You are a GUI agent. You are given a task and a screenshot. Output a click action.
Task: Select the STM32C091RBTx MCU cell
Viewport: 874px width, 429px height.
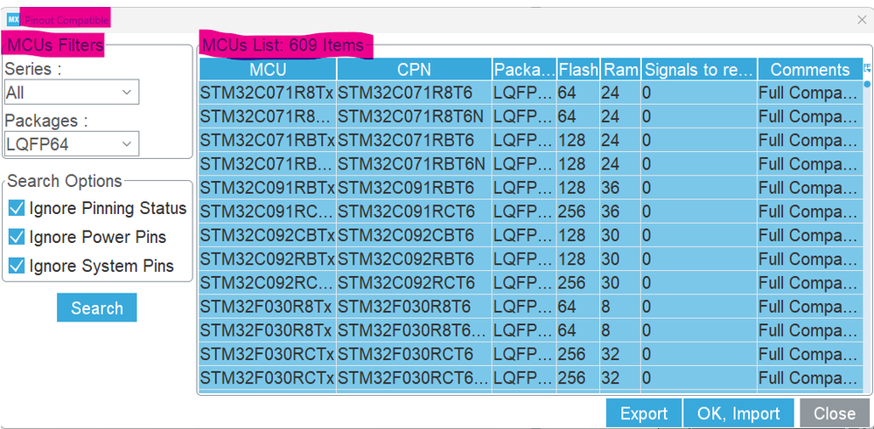click(268, 188)
